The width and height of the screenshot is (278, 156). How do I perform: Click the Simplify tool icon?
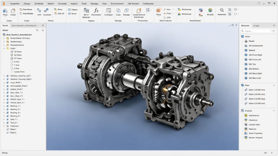pyautogui.click(x=210, y=11)
